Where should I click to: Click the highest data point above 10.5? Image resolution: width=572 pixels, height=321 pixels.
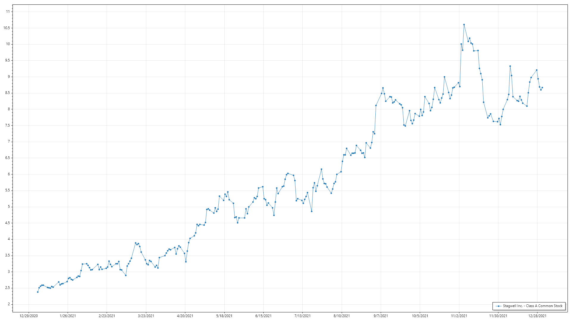coord(464,25)
